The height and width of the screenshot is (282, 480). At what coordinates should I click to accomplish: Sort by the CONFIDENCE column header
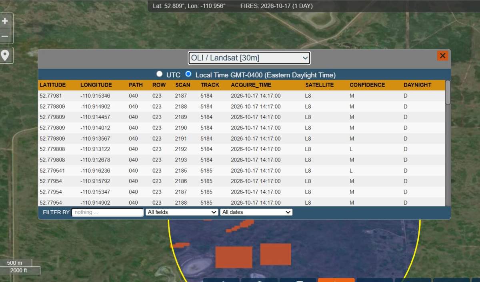point(367,85)
